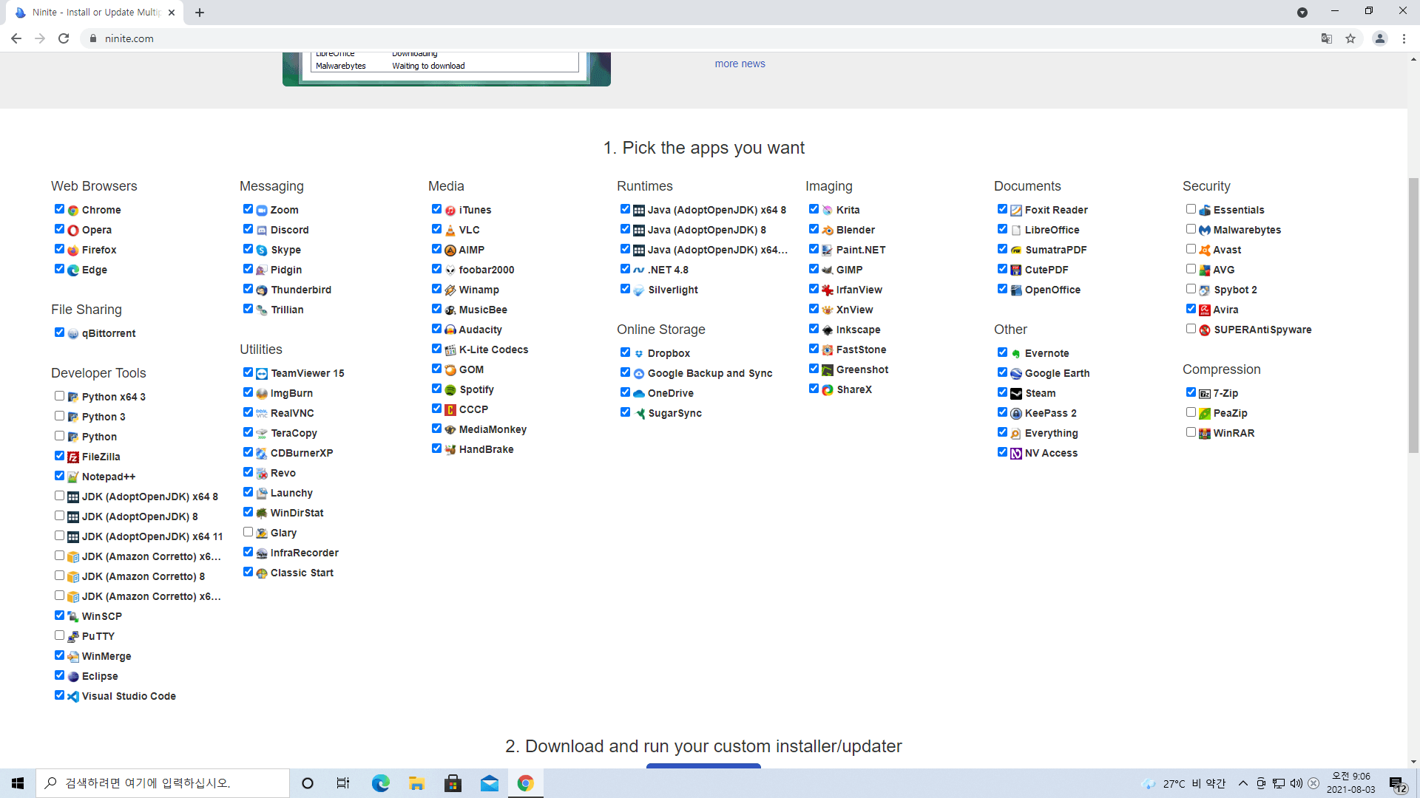Uncheck the HandBrake checkbox under Media
1420x798 pixels.
(436, 449)
